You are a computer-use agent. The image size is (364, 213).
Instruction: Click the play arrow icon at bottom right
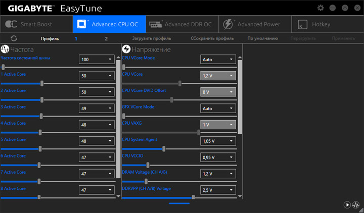[x=347, y=204]
